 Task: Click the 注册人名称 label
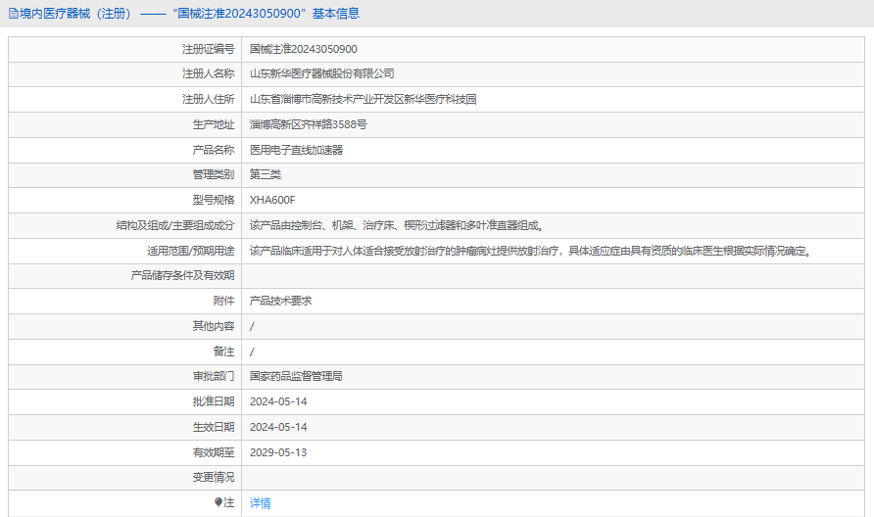209,73
